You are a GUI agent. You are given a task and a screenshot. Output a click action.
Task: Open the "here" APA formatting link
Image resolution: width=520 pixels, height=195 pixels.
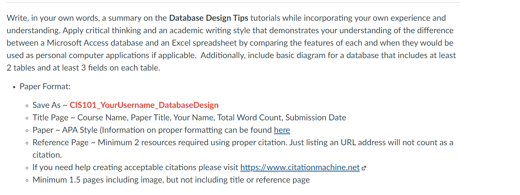point(282,130)
